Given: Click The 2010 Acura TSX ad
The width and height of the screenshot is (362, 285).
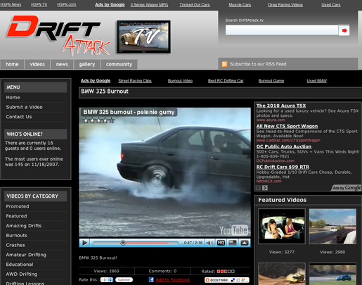Looking at the screenshot, I should point(281,106).
